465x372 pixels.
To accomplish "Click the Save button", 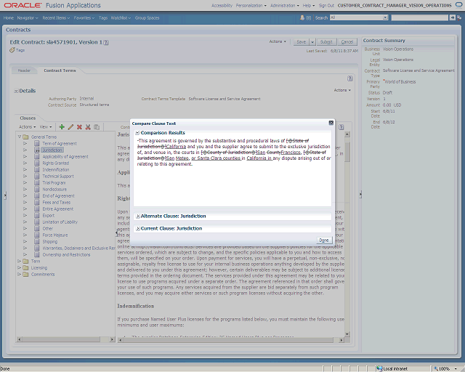I will click(x=302, y=42).
